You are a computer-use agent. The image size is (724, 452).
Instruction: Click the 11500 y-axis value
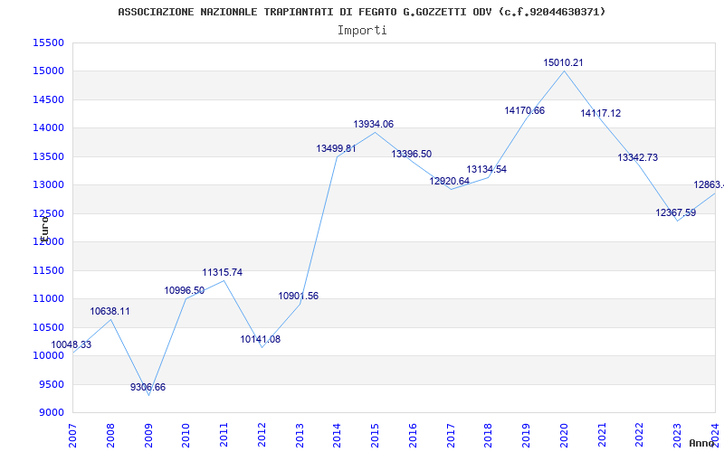point(48,270)
